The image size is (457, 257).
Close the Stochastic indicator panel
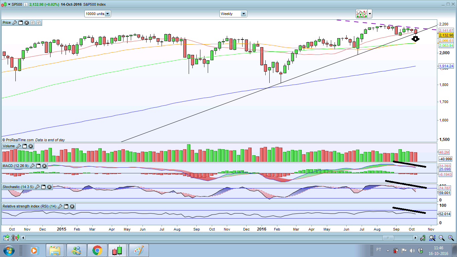(x=49, y=187)
